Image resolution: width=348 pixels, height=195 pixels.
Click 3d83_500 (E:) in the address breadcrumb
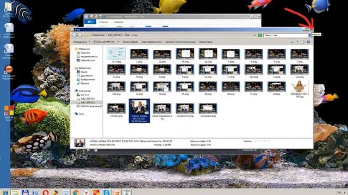114,35
